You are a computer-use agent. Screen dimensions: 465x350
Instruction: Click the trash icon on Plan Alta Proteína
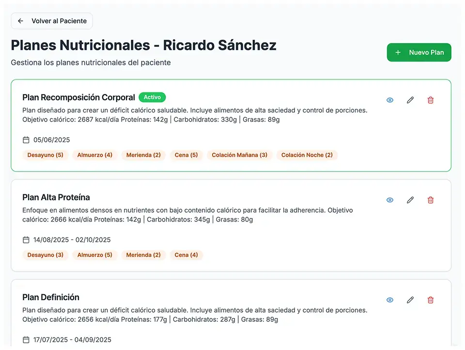tap(430, 200)
